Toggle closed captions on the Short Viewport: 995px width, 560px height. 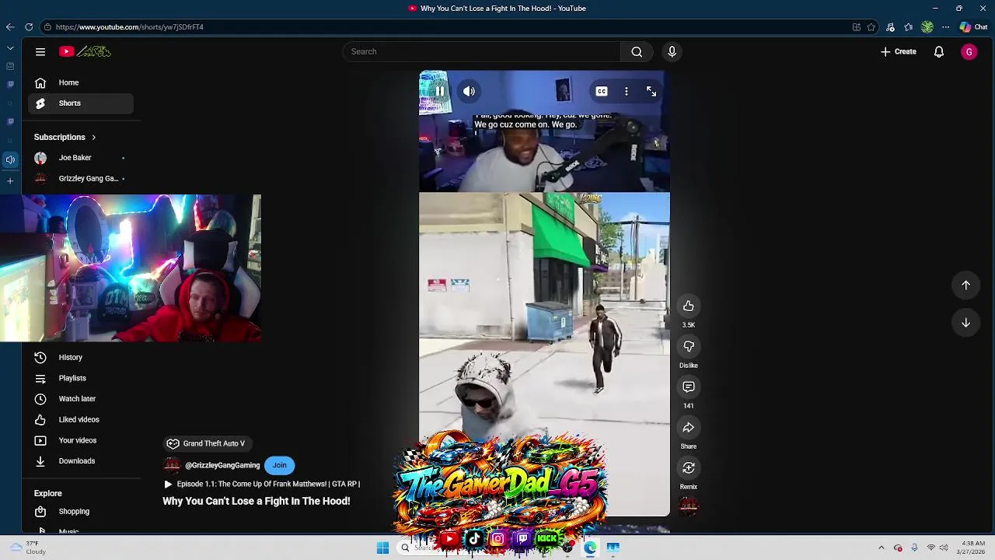[x=602, y=91]
